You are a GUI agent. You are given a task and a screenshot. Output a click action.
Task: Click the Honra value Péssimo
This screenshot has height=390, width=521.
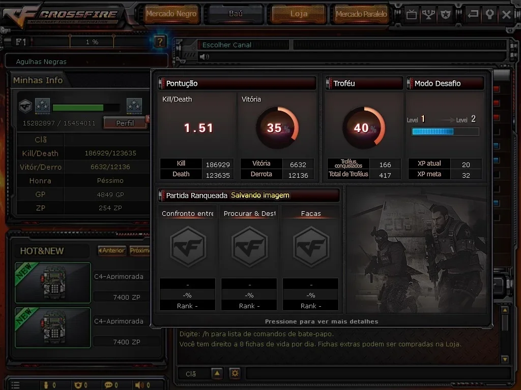(110, 180)
